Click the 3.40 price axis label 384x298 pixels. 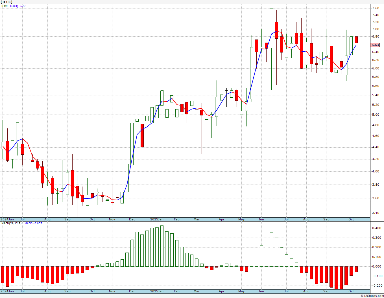[x=376, y=213]
